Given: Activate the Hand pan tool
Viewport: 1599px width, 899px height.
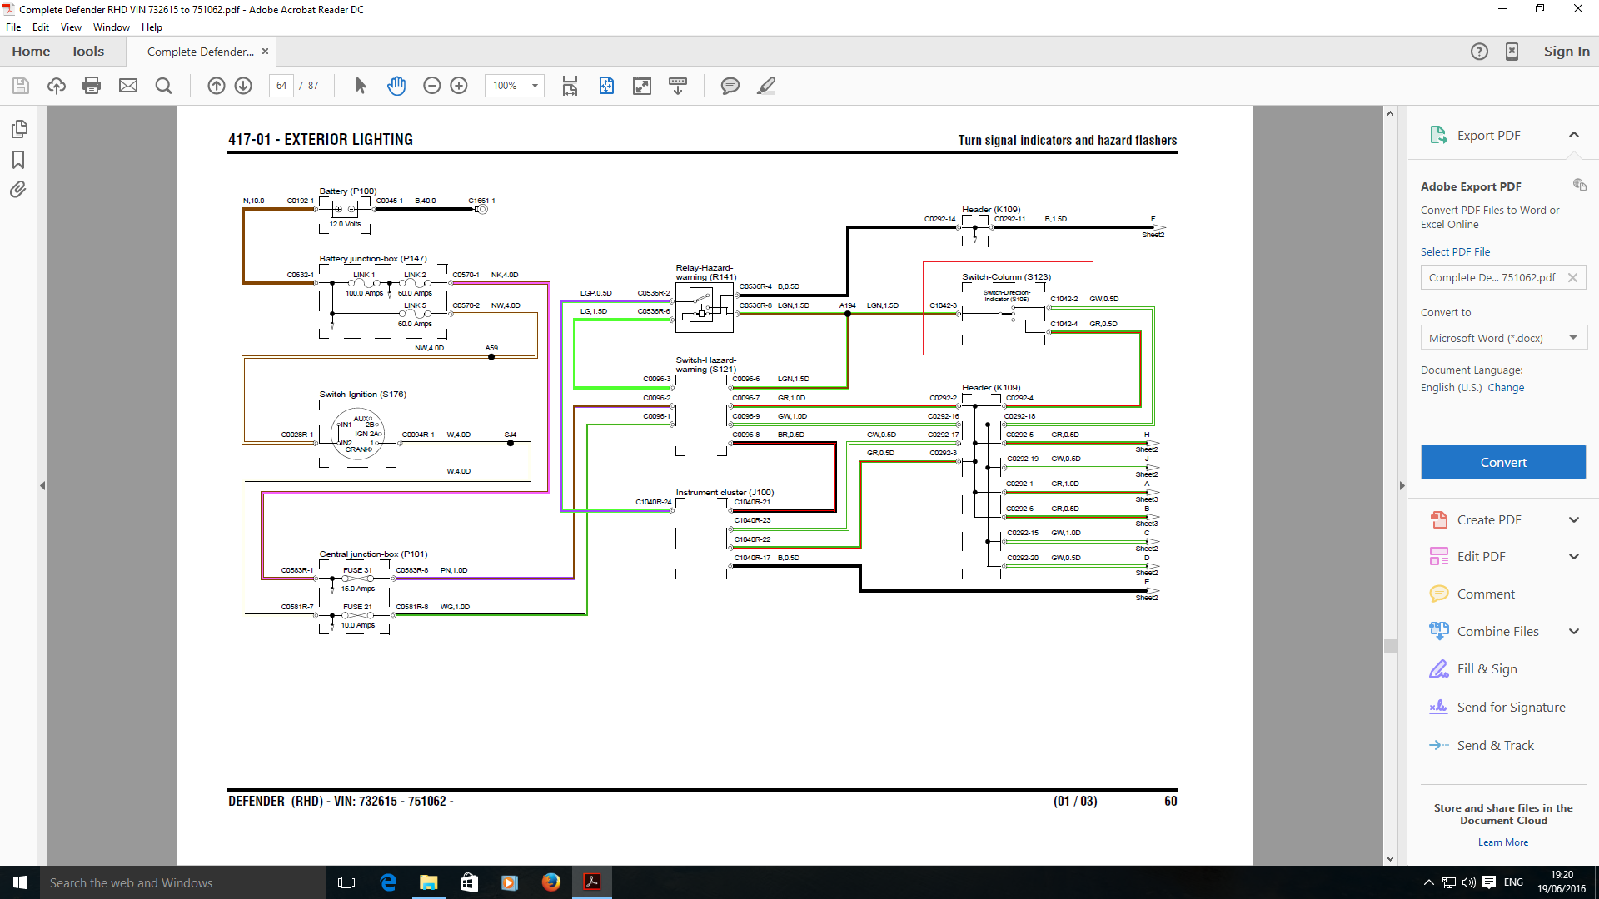Looking at the screenshot, I should click(x=396, y=86).
